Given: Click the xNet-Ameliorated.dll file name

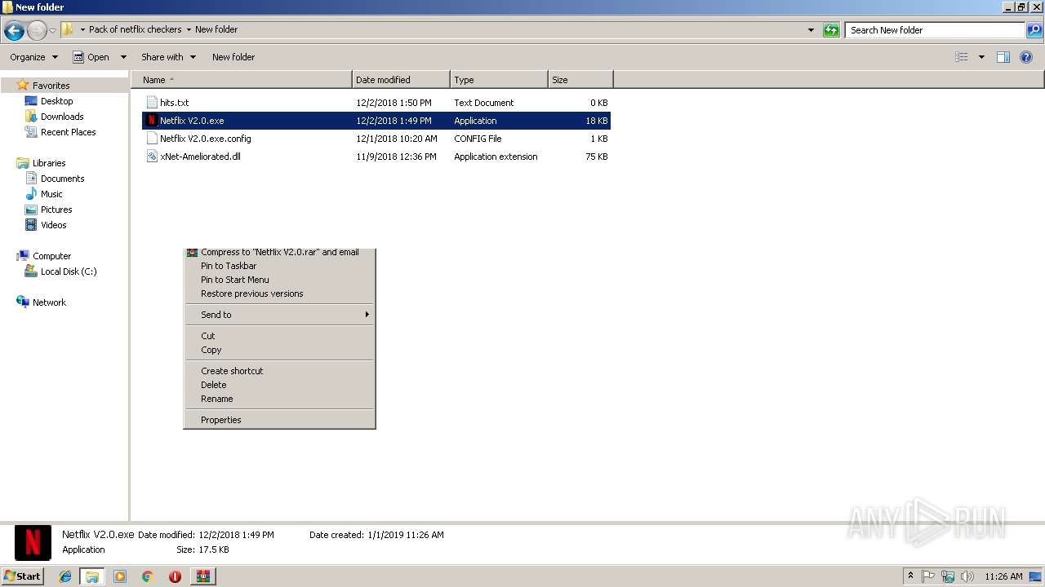Looking at the screenshot, I should pos(200,157).
